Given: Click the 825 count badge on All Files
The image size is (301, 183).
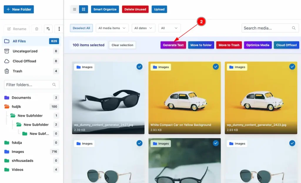Looking at the screenshot, I should [x=54, y=41].
